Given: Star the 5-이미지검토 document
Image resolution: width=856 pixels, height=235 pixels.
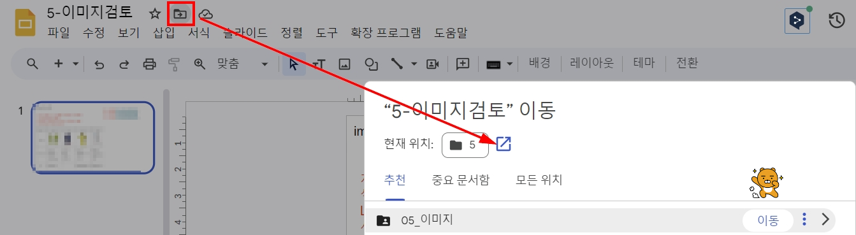Looking at the screenshot, I should 155,13.
